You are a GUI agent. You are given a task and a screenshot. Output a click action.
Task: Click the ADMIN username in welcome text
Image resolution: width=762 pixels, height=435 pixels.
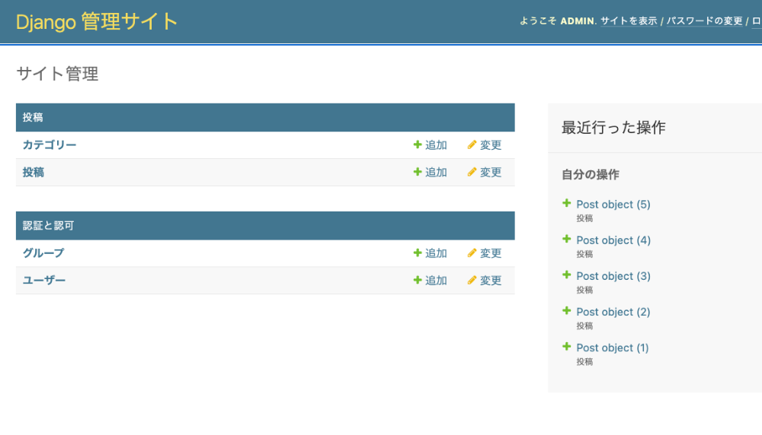tap(578, 21)
